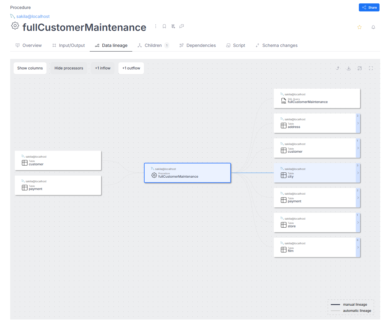View the Schema changes tab
The height and width of the screenshot is (322, 390).
tap(277, 45)
